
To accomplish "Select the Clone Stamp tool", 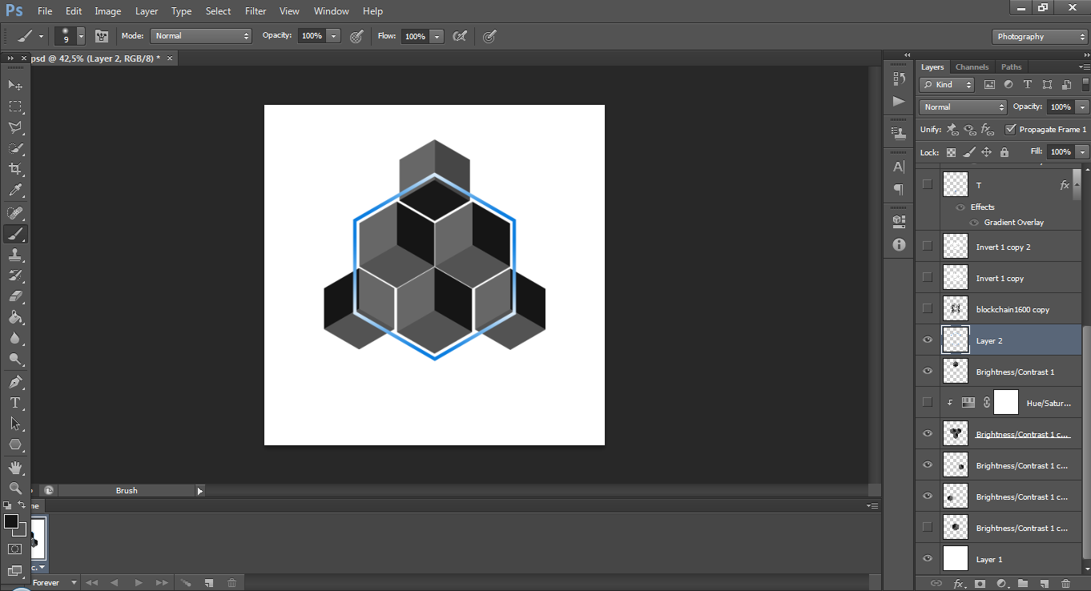I will click(14, 255).
